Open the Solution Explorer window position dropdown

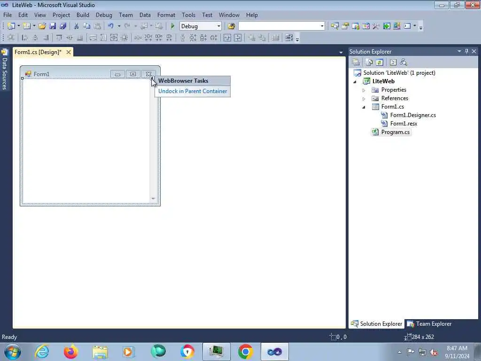(x=459, y=51)
